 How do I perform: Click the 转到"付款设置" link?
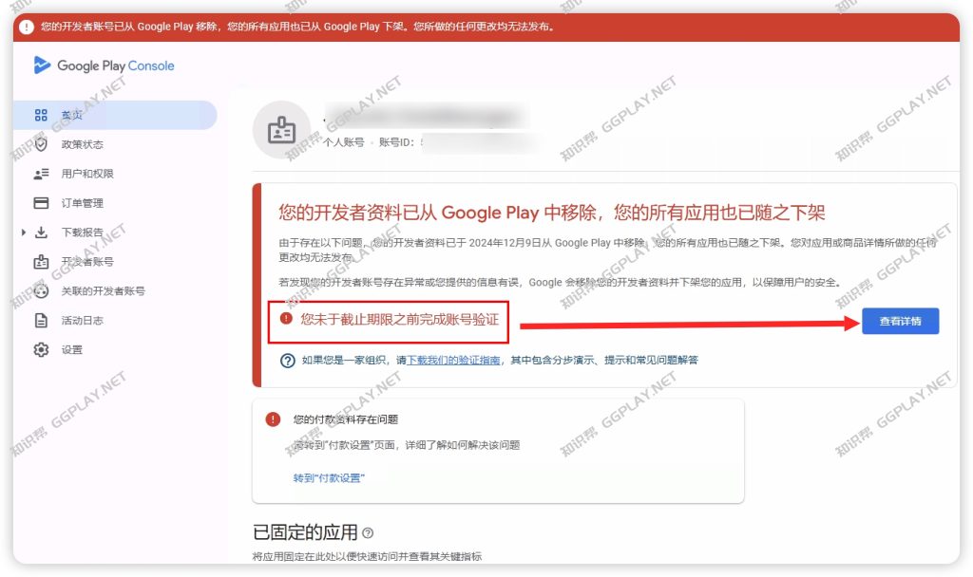(x=329, y=478)
